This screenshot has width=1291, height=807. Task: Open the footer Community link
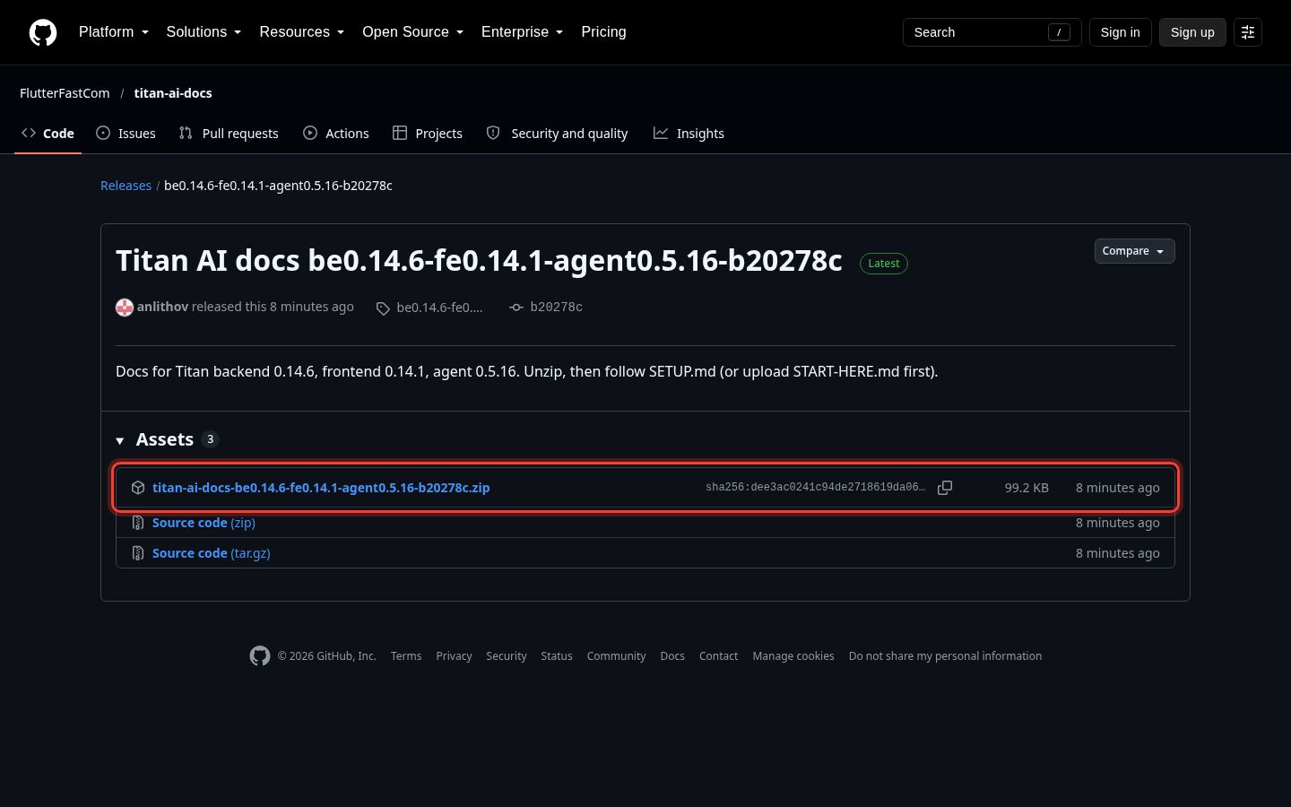coord(616,656)
